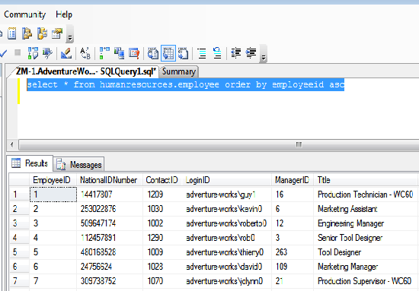
Task: Click ContactID cell 1023
Action: tap(162, 266)
